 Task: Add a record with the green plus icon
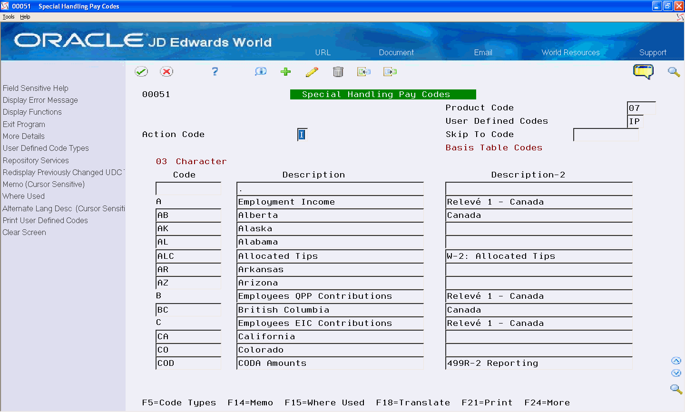coord(285,71)
